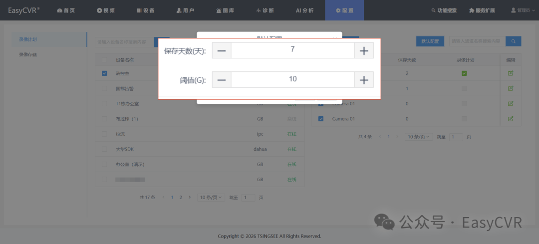Open 功能搜索 function search
Screen dimensions: 539x244
[444, 10]
